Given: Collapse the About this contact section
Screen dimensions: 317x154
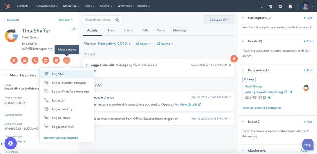Looking at the screenshot, I should tap(5, 75).
